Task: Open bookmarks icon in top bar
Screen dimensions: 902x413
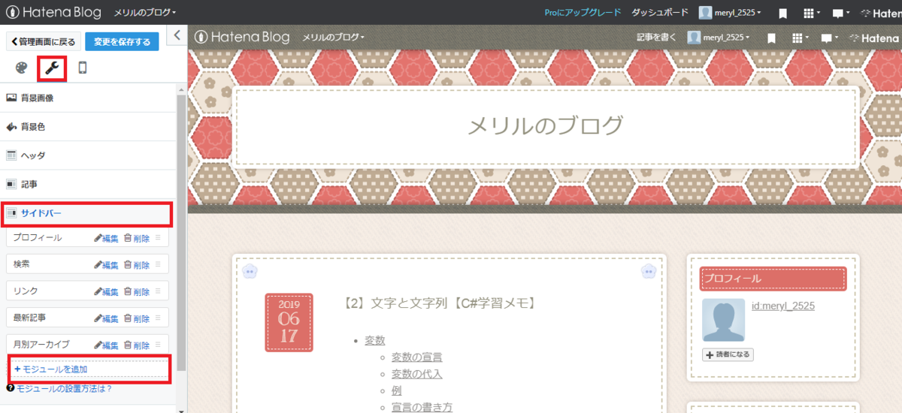Action: [782, 13]
